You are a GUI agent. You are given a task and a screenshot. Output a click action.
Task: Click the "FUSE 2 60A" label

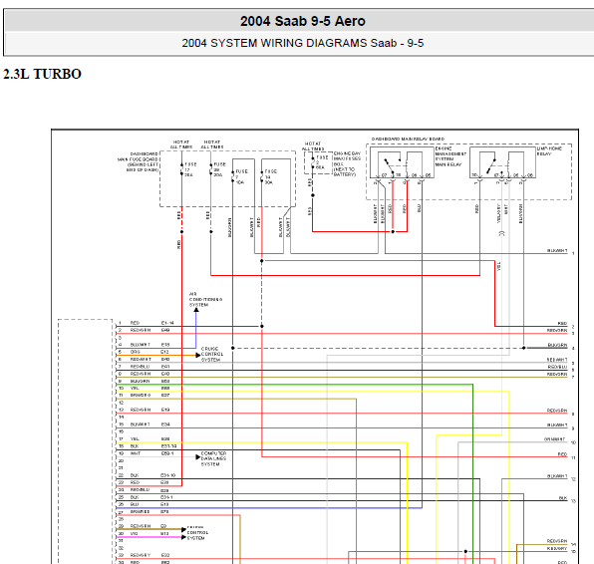[322, 162]
